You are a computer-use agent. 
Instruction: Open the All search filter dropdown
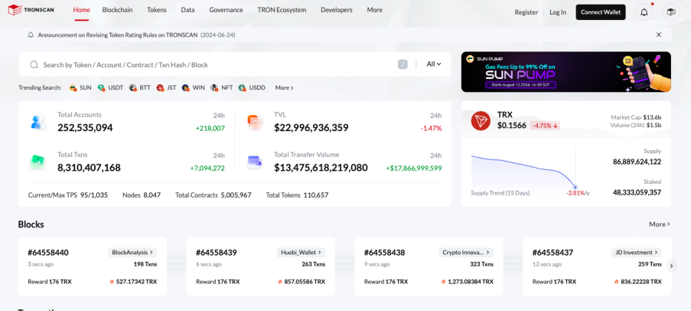(434, 64)
